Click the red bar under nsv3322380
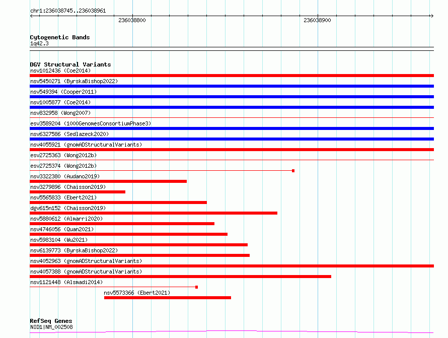This screenshot has width=448, height=338. (x=108, y=181)
